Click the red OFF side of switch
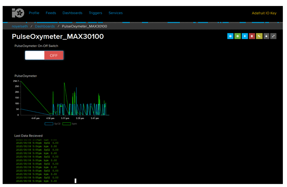Screen dimensions: 287x187 pos(54,55)
